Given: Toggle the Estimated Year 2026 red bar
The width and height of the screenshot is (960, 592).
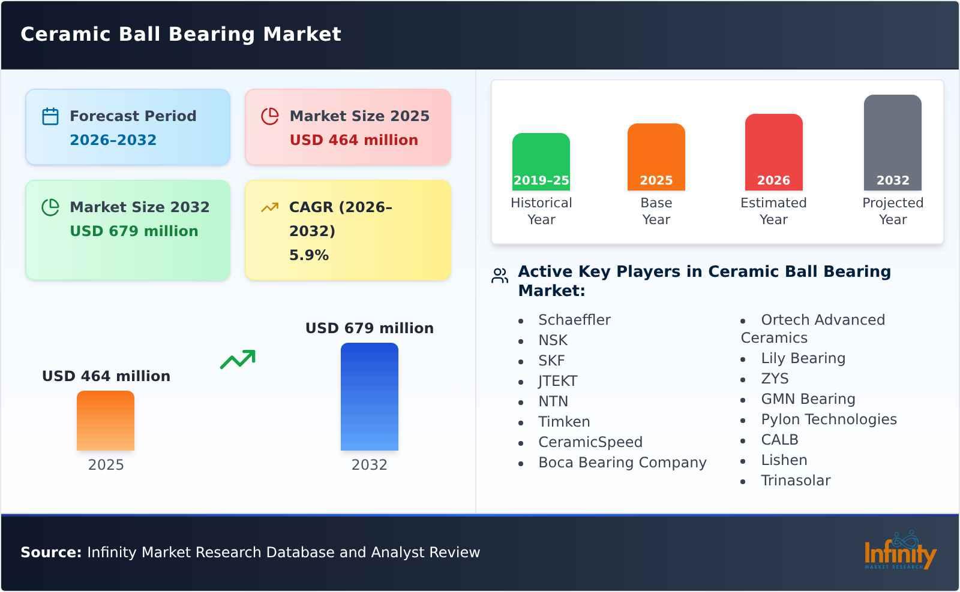Looking at the screenshot, I should (x=773, y=152).
